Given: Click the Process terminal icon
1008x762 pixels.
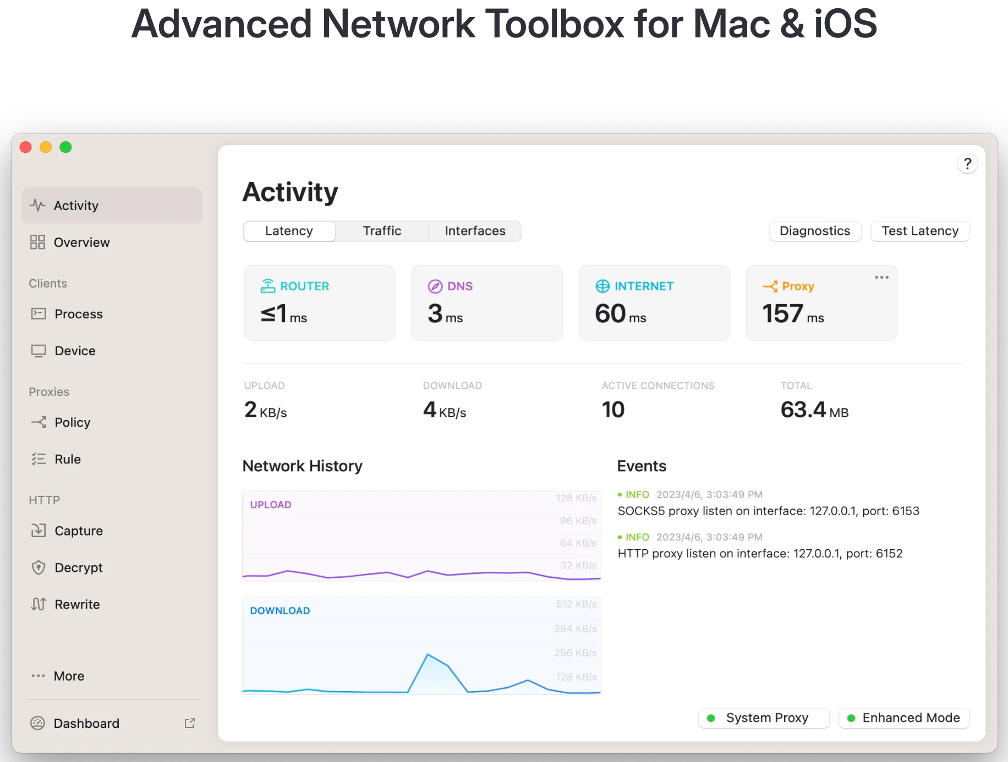Looking at the screenshot, I should [x=39, y=314].
